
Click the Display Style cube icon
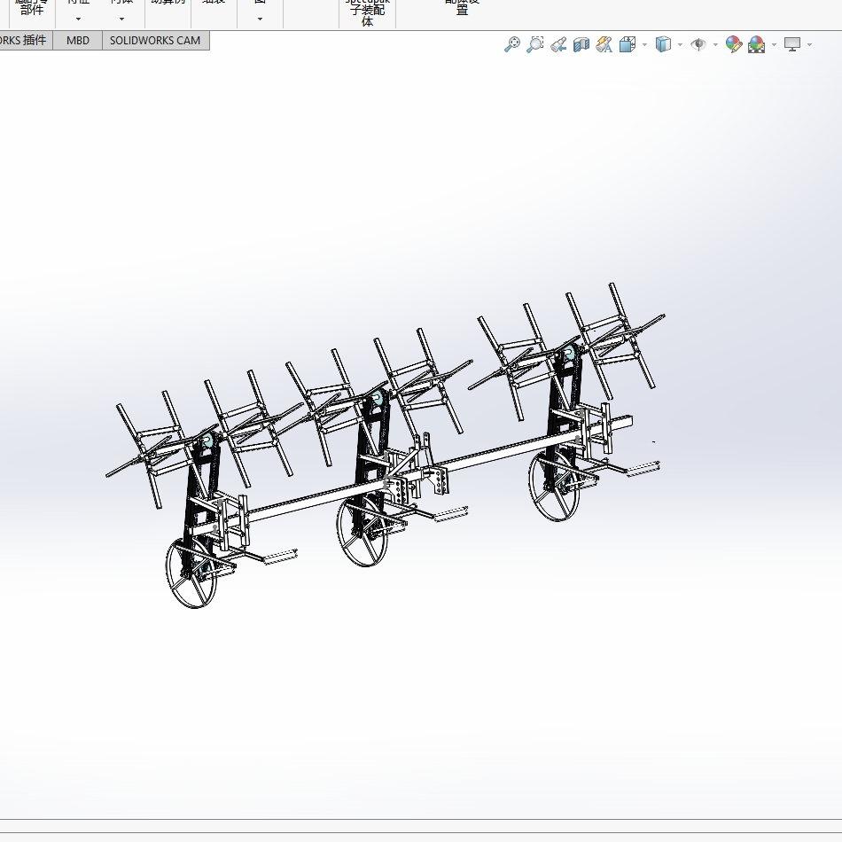tap(663, 44)
